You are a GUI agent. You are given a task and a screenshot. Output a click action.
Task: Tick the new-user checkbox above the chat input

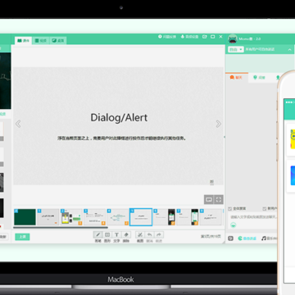click(x=264, y=209)
